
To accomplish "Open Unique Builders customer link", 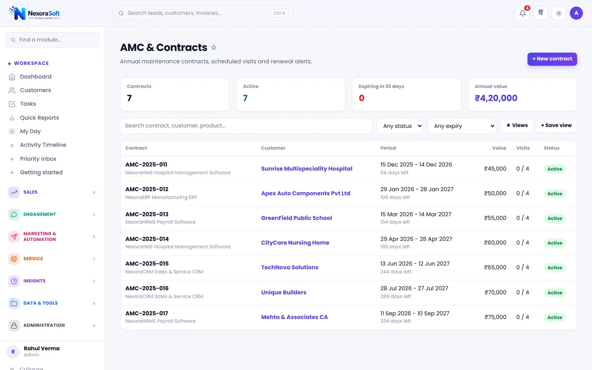I will coord(284,292).
